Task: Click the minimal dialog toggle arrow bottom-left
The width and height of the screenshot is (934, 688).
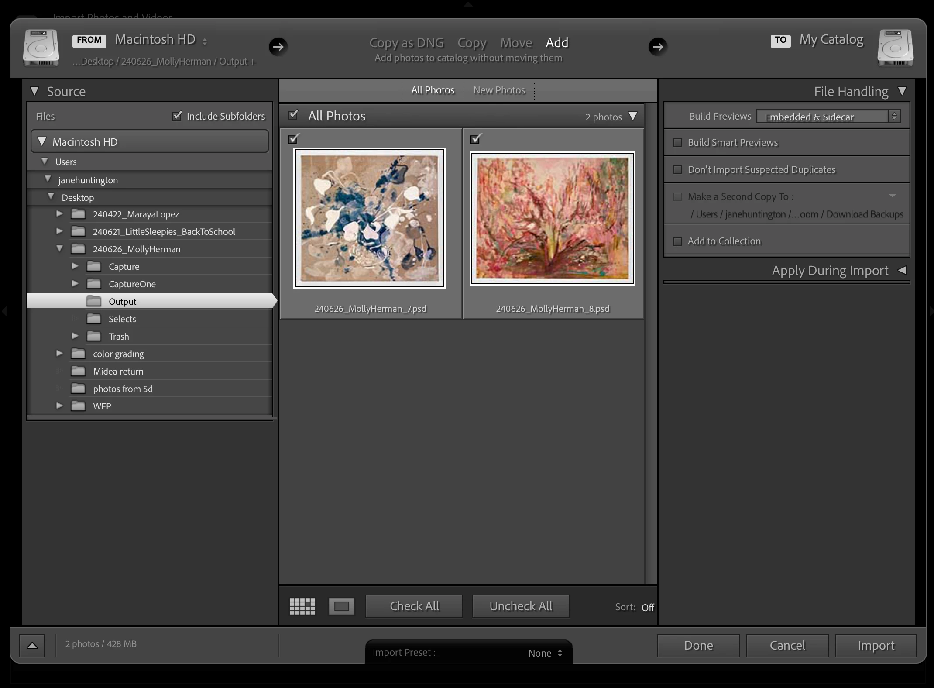Action: tap(32, 645)
